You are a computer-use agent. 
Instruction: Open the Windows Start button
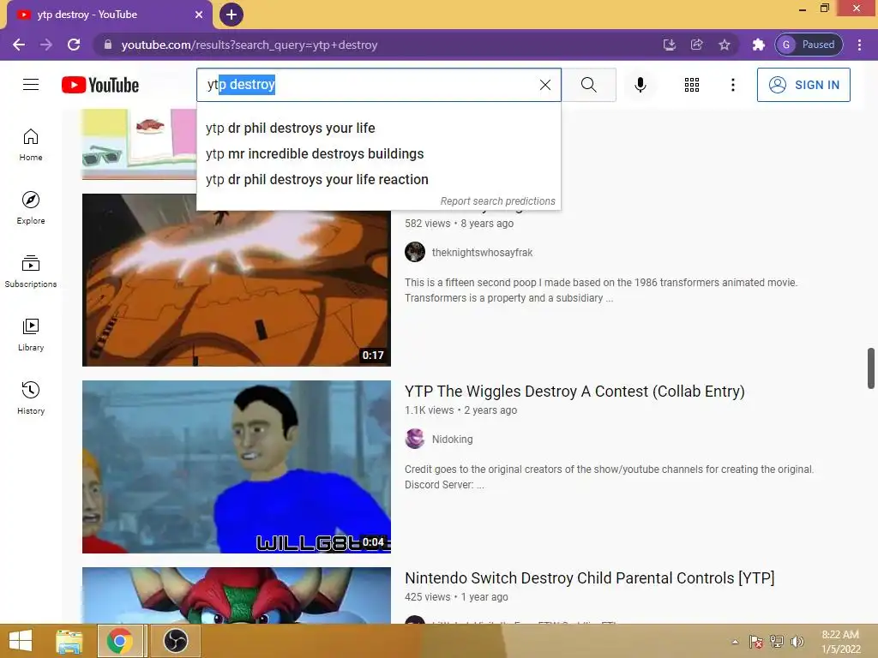click(x=21, y=641)
